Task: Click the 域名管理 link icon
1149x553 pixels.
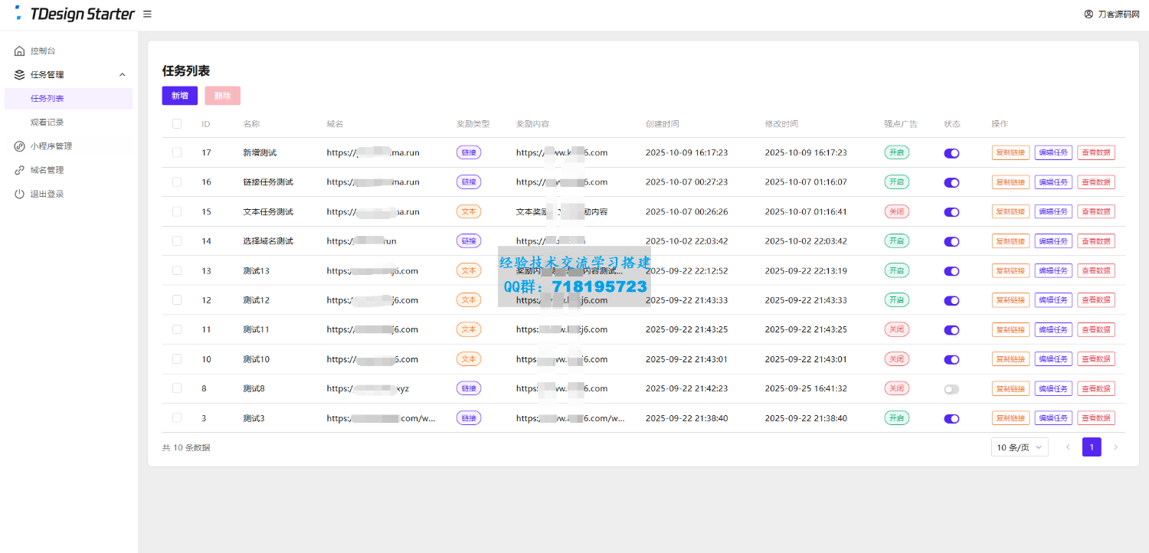Action: pyautogui.click(x=20, y=170)
